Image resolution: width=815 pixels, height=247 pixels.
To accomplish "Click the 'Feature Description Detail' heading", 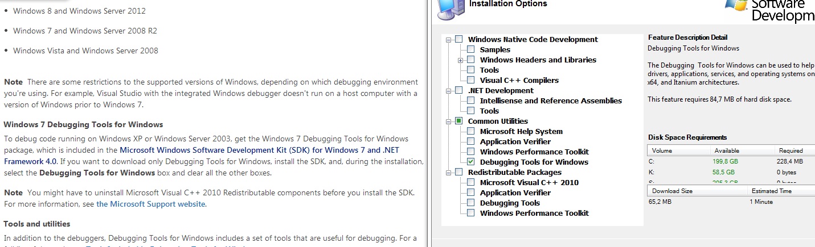I will 687,37.
